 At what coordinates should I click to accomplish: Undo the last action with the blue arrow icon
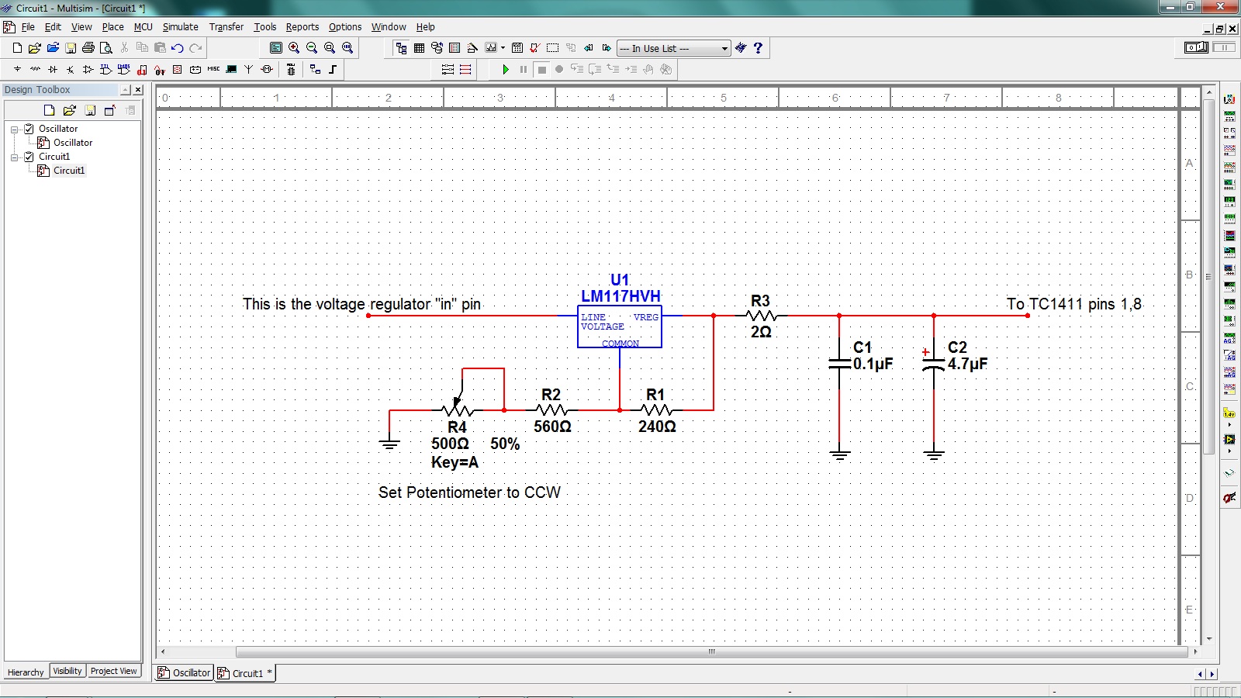pyautogui.click(x=178, y=48)
